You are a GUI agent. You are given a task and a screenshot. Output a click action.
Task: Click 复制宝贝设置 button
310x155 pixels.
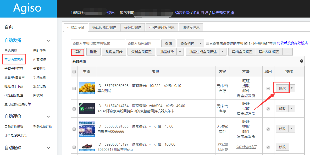tap(141, 52)
